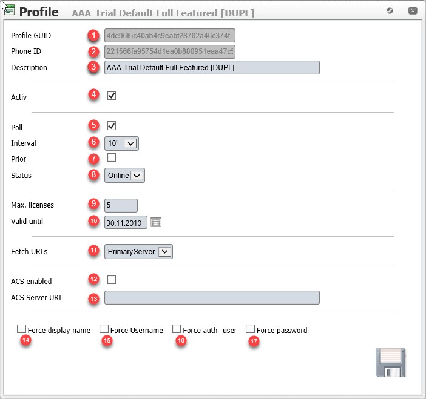Open the Fetch URLs PrimaryServer dropdown
Viewport: 426px width, 399px height.
pos(138,251)
